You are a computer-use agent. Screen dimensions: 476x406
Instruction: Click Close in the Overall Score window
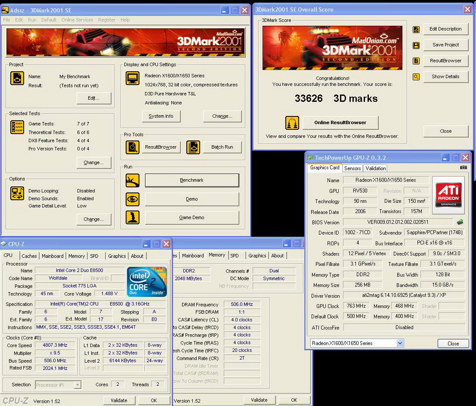coord(445,131)
